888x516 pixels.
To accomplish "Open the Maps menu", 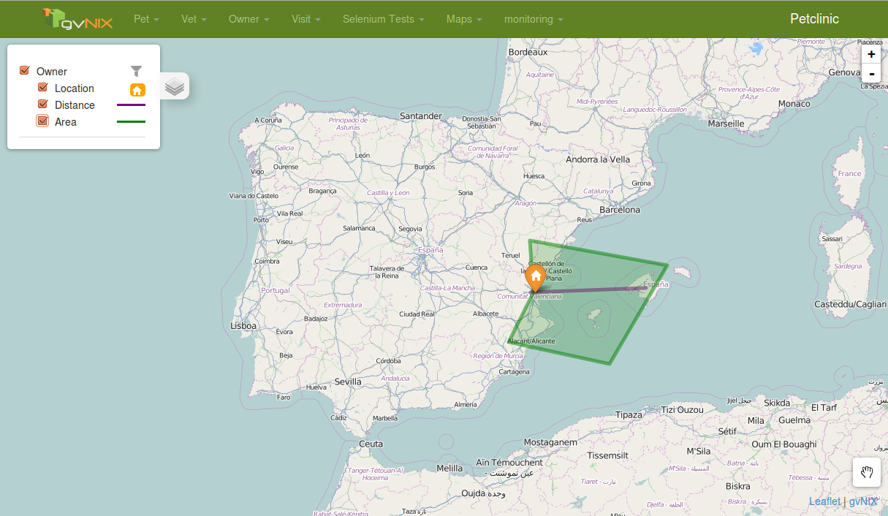I will 463,19.
